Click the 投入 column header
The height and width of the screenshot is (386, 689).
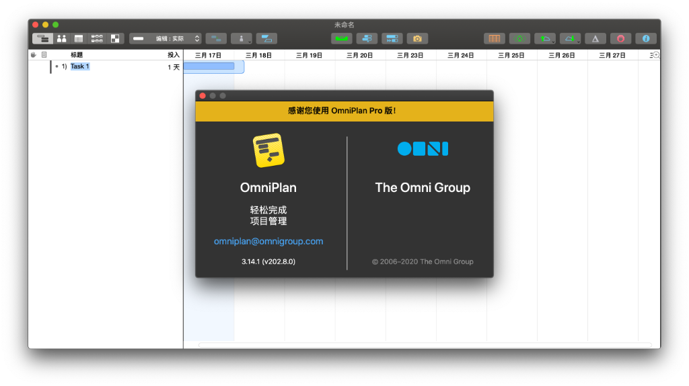pyautogui.click(x=174, y=55)
